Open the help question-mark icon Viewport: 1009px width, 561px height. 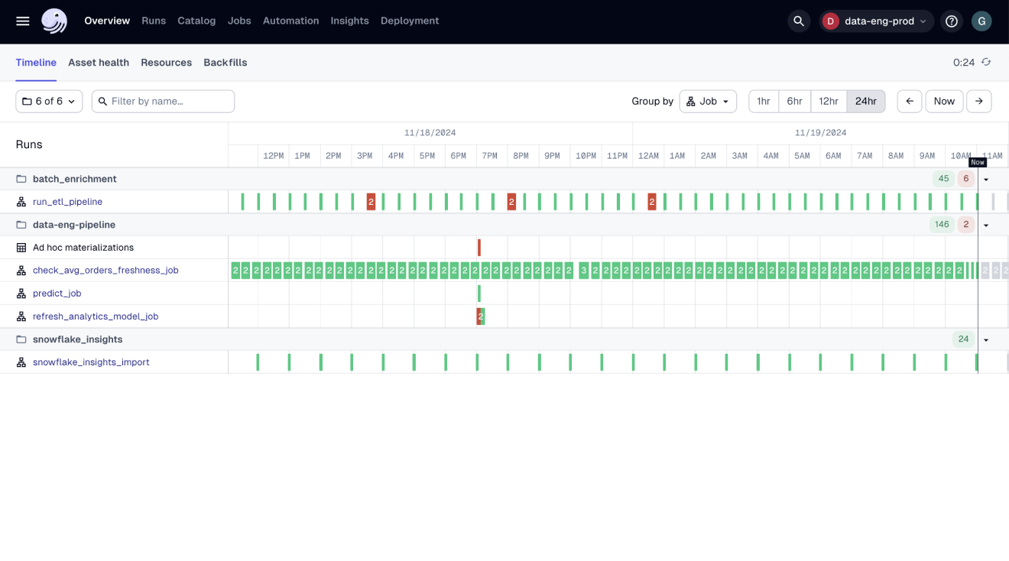(951, 21)
